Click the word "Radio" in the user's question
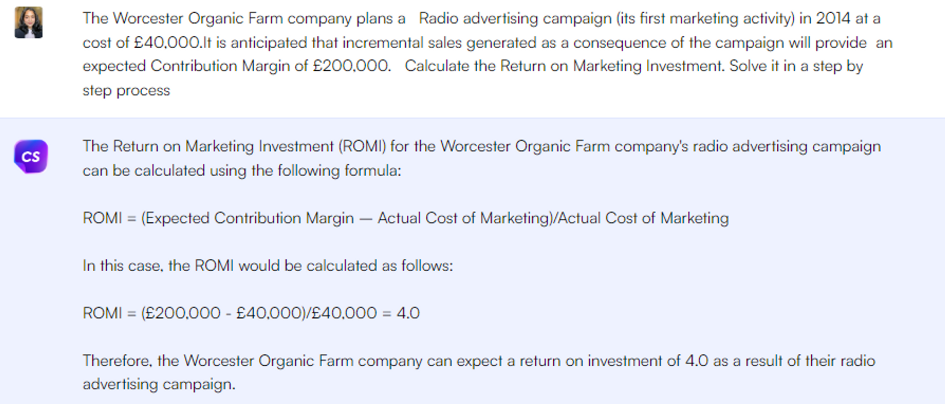 pos(438,18)
